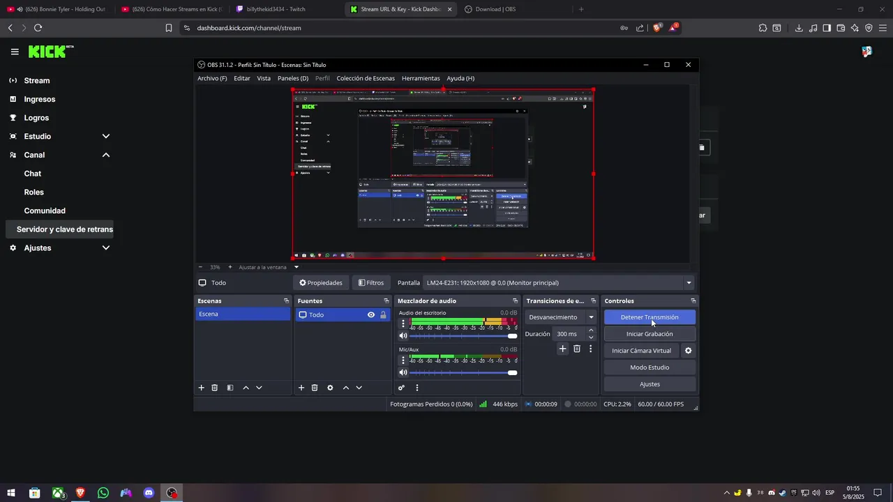Select Escena in scenes list
Screen dimensions: 893x502
[x=243, y=314]
